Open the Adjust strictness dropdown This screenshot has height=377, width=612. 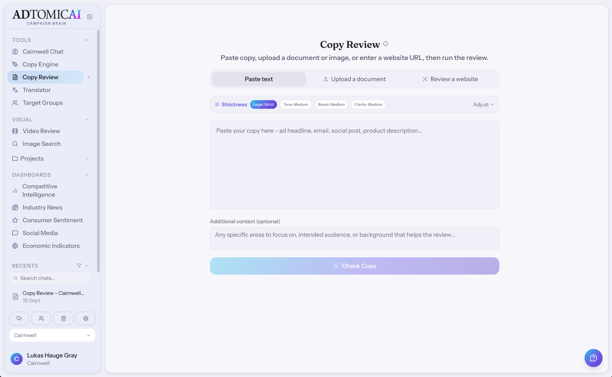[x=484, y=104]
